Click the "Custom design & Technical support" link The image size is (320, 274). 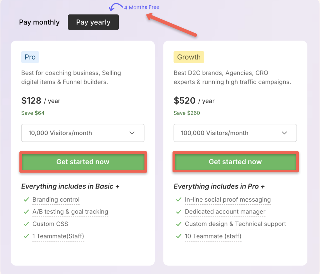[x=235, y=224]
